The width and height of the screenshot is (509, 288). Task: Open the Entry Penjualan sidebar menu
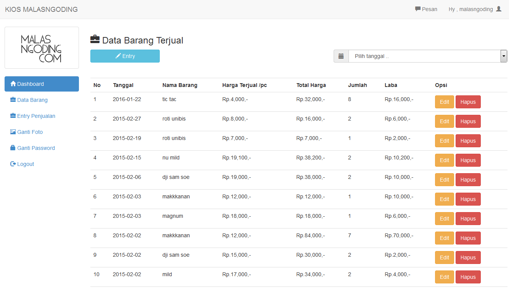click(36, 116)
